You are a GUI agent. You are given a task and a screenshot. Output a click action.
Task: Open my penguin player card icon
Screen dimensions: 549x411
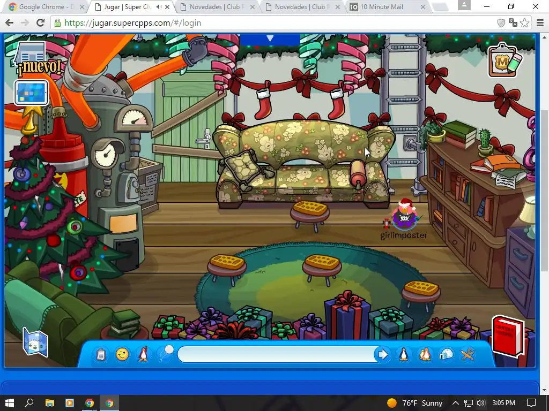[404, 354]
